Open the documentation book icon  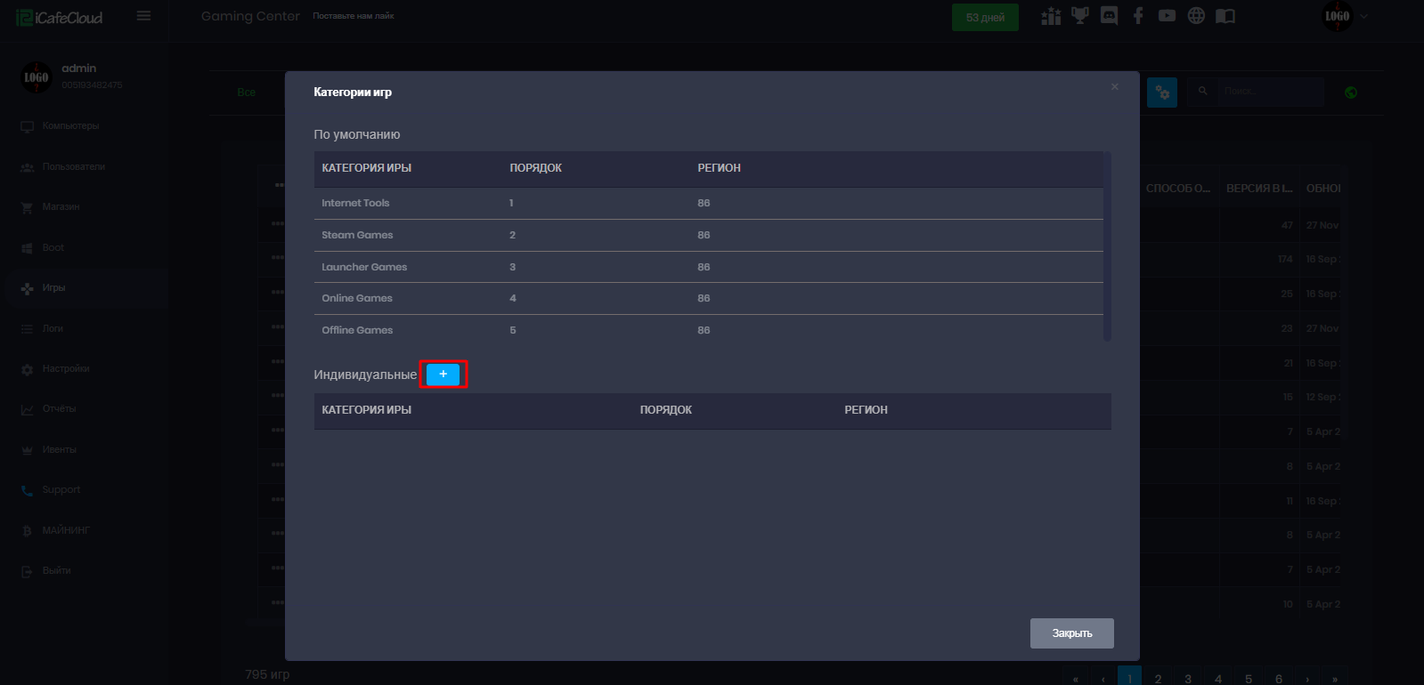click(x=1225, y=16)
